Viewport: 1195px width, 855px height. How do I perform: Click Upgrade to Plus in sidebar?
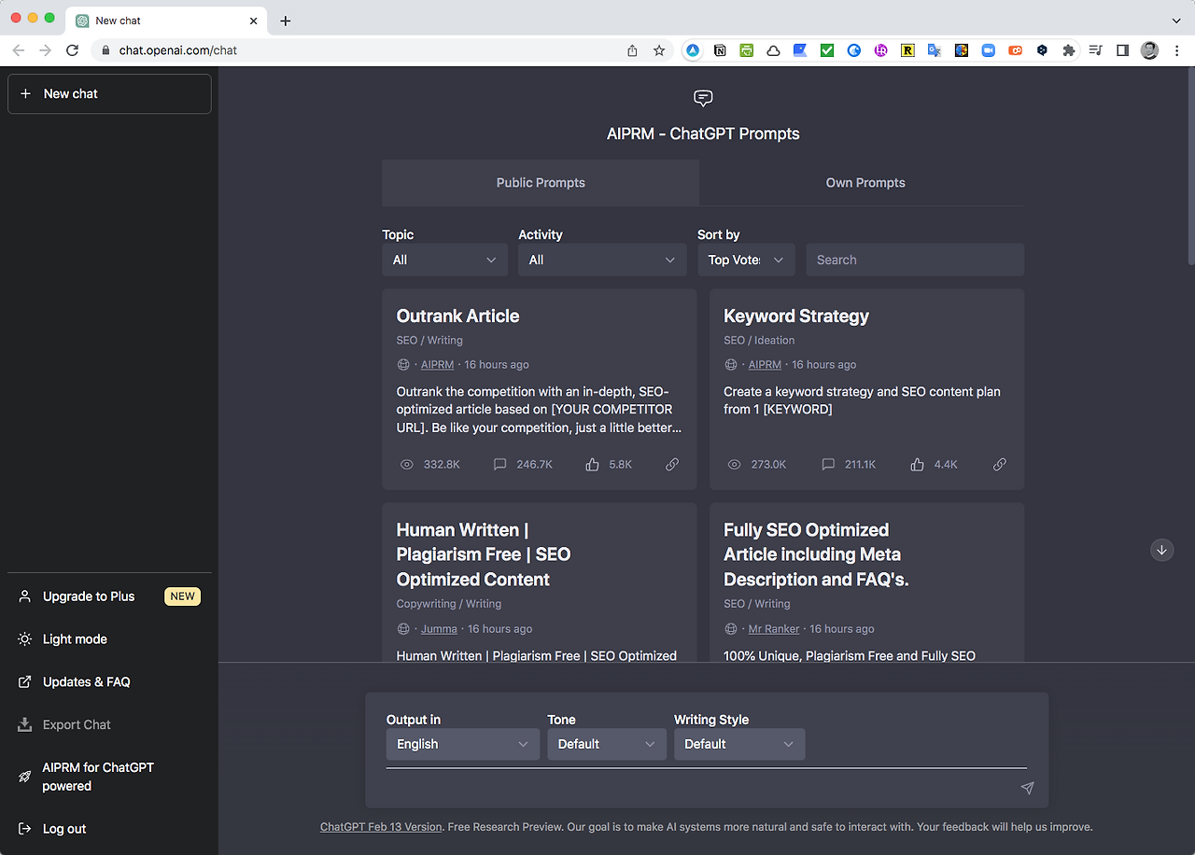(109, 596)
